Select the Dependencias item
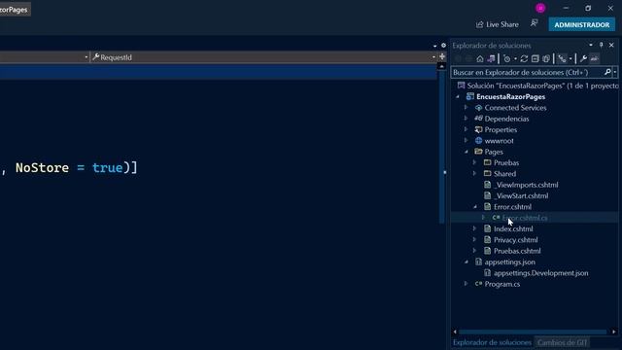 [x=506, y=119]
